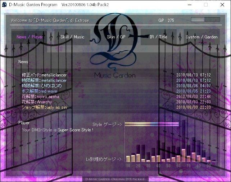Select the Skin / GP tab
This screenshot has height=182, width=231.
point(116,37)
